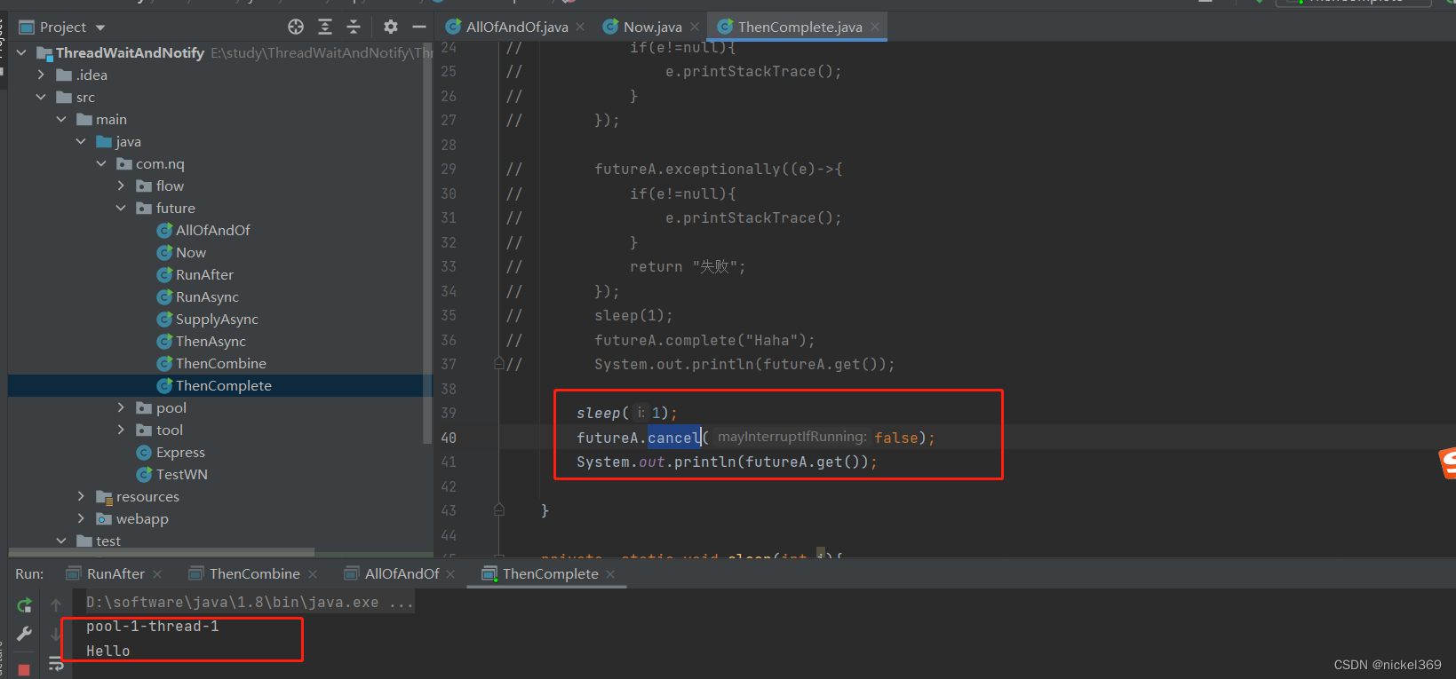Select ThenComplete class in project tree
The height and width of the screenshot is (679, 1456).
click(x=224, y=386)
